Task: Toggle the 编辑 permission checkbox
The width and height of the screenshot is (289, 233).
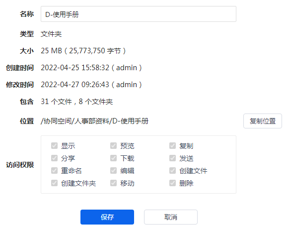Action: pos(113,171)
